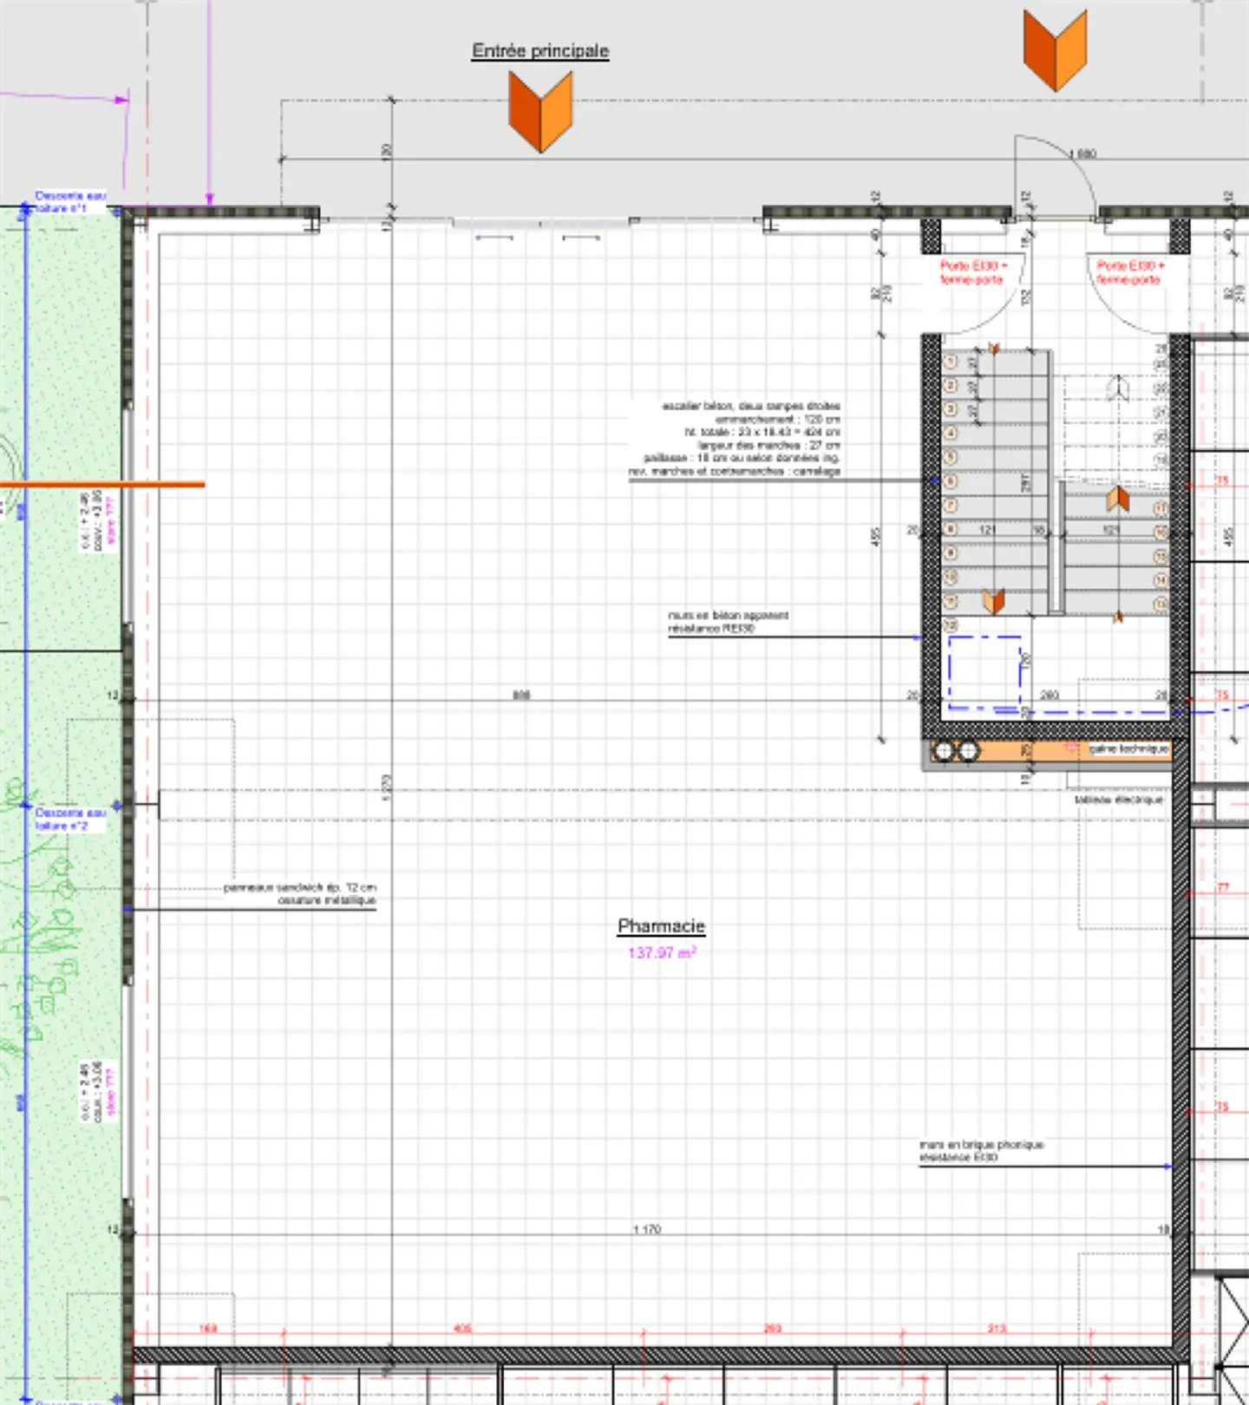Image resolution: width=1249 pixels, height=1405 pixels.
Task: Click the Descente eau toiture n°2 label
Action: click(69, 819)
